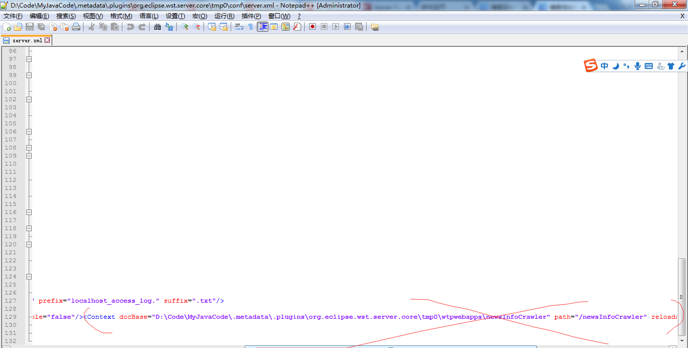This screenshot has height=348, width=688.
Task: Open the 搜索 menu
Action: click(x=66, y=16)
